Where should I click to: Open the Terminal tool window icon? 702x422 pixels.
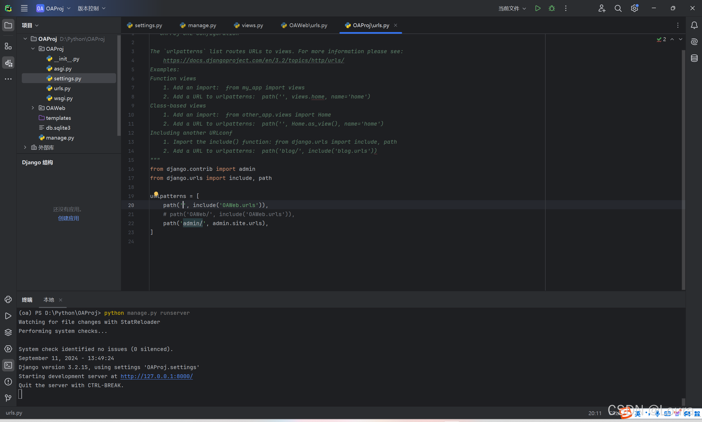point(8,365)
